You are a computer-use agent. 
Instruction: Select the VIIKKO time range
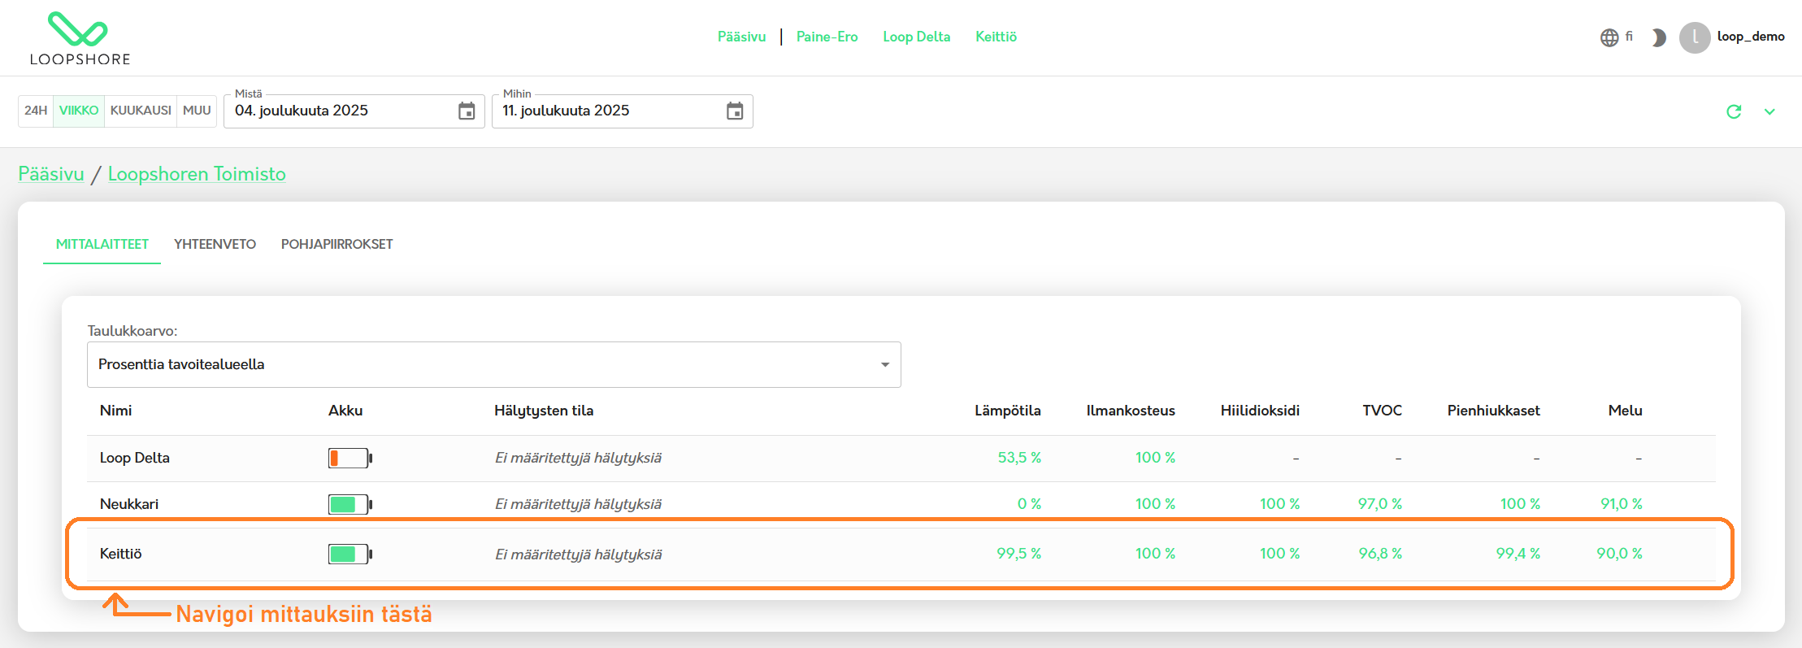coord(79,111)
